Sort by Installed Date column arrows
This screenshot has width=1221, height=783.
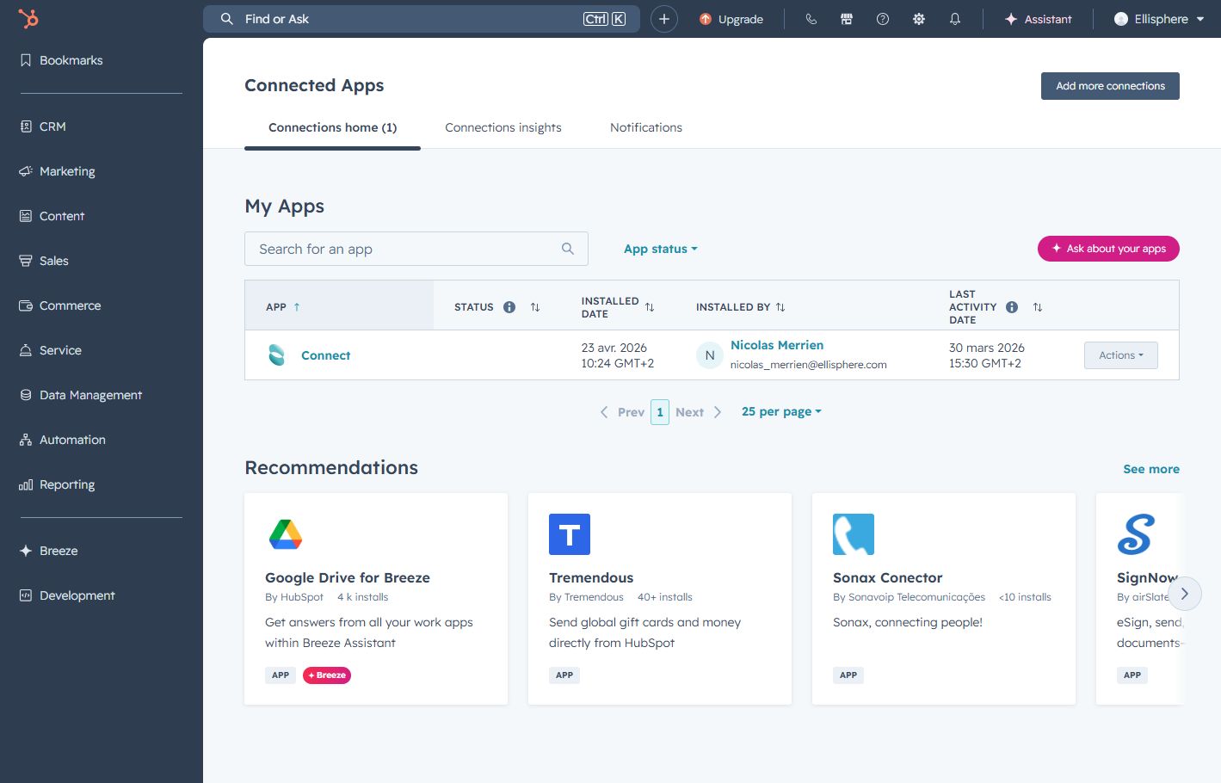[x=650, y=307]
